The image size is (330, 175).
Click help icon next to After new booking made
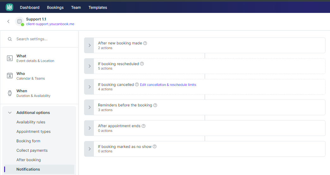pyautogui.click(x=145, y=43)
